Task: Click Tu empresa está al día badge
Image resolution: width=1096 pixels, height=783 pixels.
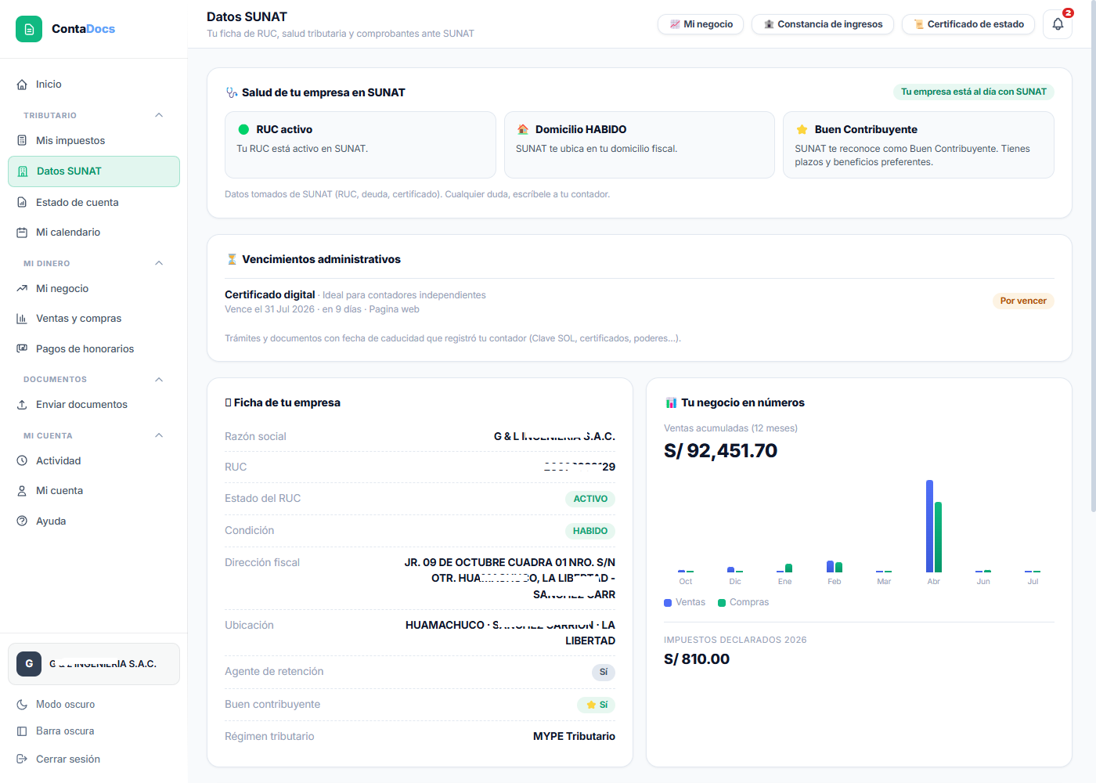Action: pos(974,92)
